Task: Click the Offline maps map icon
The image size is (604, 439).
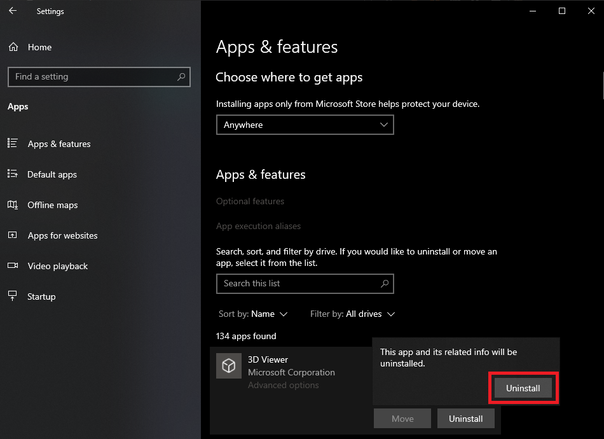Action: [x=13, y=205]
